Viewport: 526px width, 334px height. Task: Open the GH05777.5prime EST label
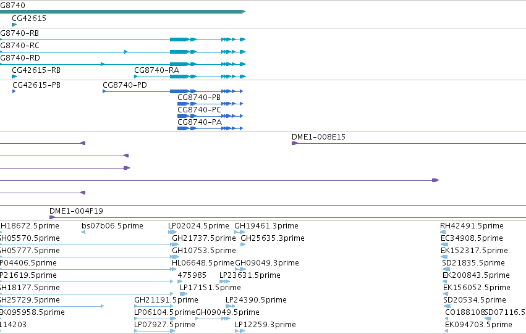(x=30, y=251)
